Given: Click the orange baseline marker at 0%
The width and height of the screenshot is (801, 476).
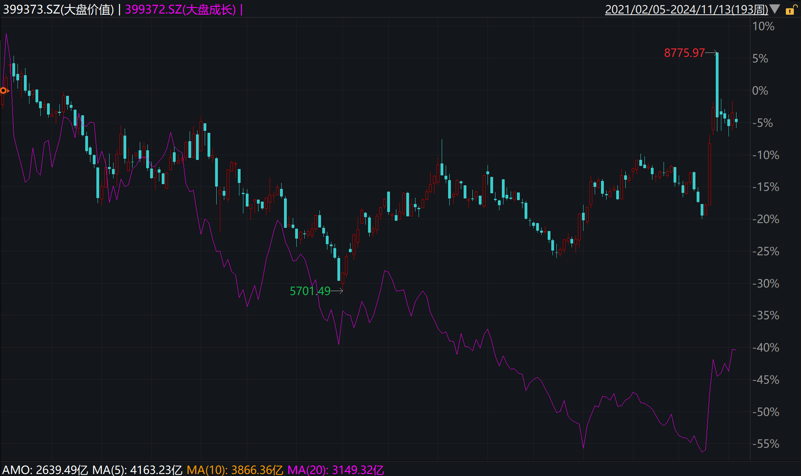Looking at the screenshot, I should 4,91.
